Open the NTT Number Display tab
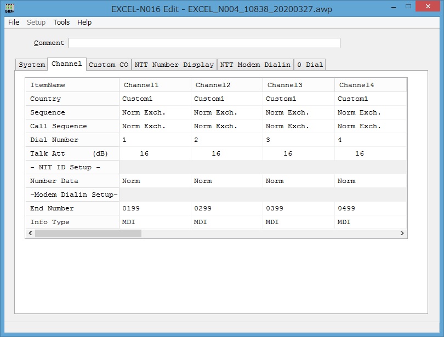Image resolution: width=444 pixels, height=337 pixels. 174,65
